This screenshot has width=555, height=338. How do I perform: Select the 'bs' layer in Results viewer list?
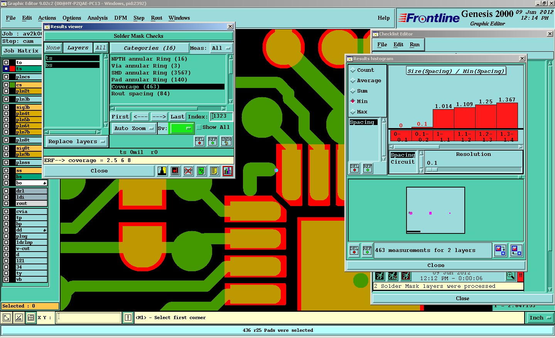pyautogui.click(x=72, y=65)
